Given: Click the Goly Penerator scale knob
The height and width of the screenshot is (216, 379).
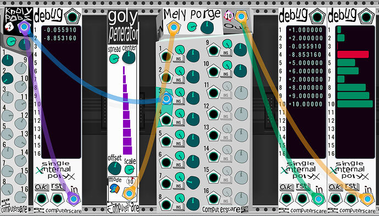Looking at the screenshot, I should click(130, 169).
